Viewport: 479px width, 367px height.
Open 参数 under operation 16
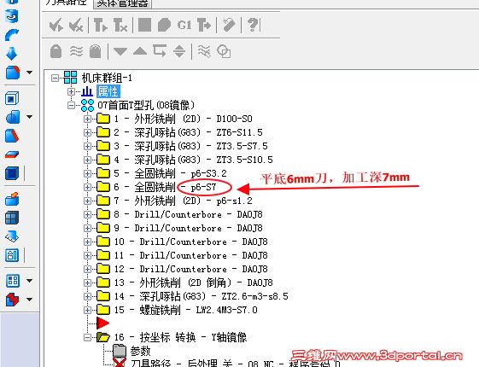pyautogui.click(x=141, y=351)
